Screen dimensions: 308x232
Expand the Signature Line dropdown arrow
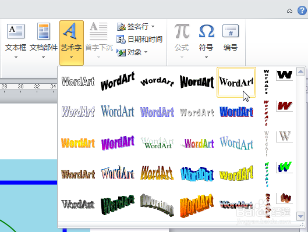pyautogui.click(x=153, y=26)
